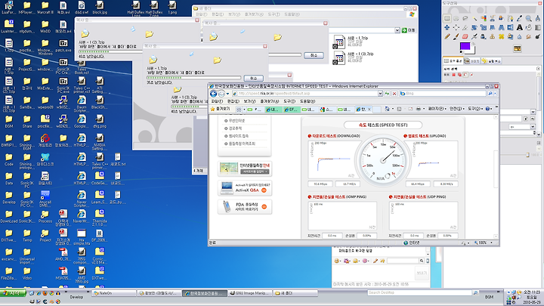The image size is (544, 306).
Task: Select the Airbrush tool
Action: point(474,36)
